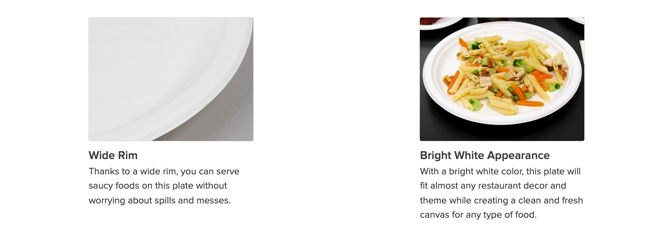Image resolution: width=672 pixels, height=238 pixels.
Task: Click the line 'fit almost any restaurant decor and'
Action: pos(493,186)
